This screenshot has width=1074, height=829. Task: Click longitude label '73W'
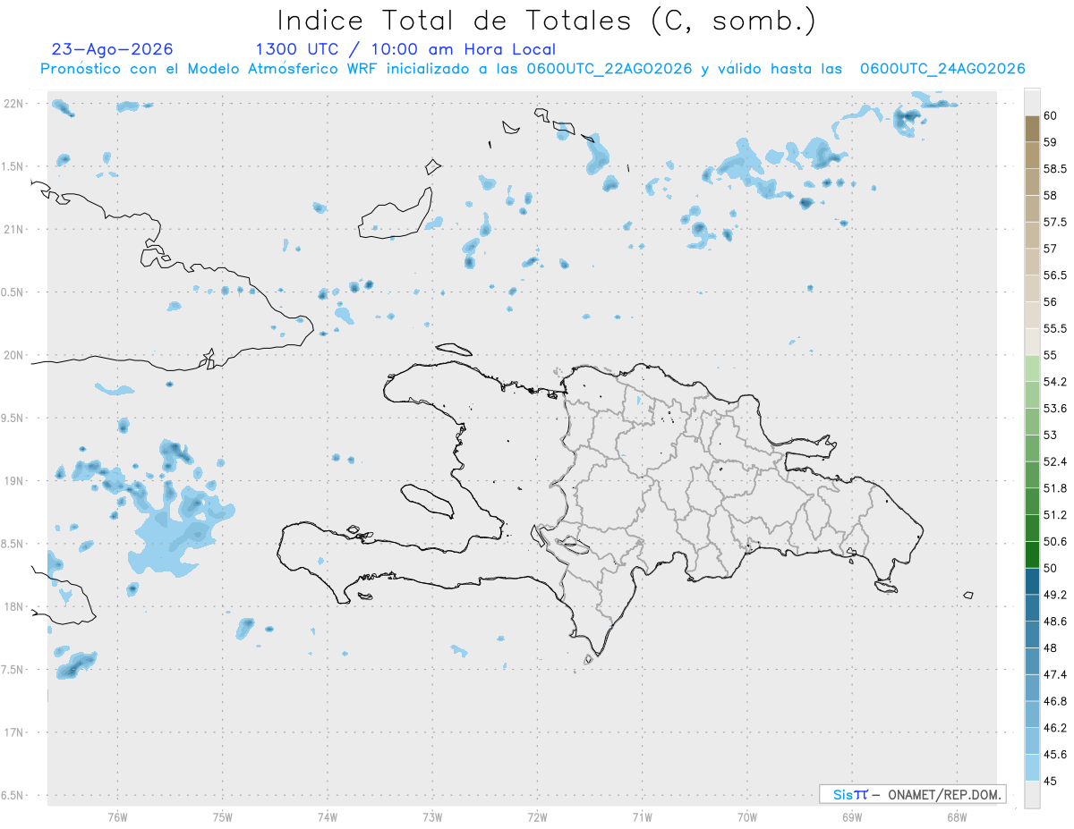pos(432,816)
